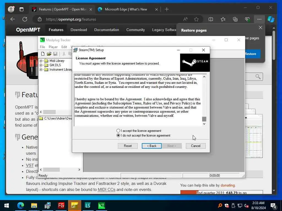Open the File menu in Modplug Tracker
This screenshot has height=211, width=282.
point(42,47)
